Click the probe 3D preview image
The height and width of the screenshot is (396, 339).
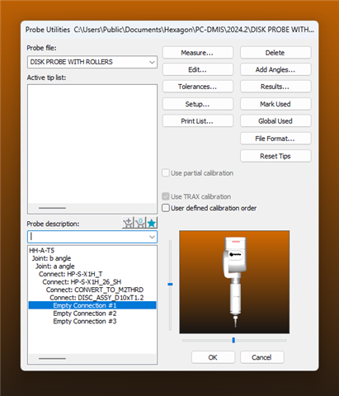click(234, 282)
